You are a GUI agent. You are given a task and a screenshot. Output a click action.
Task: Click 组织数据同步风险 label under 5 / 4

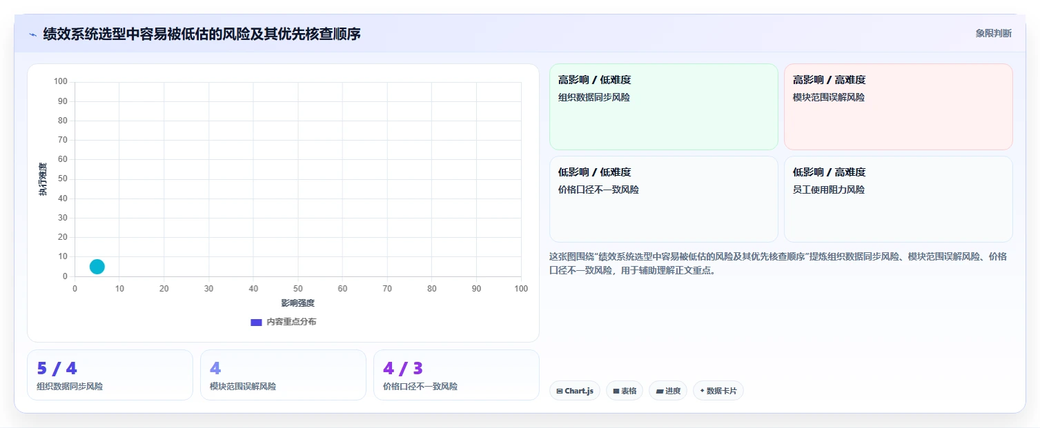70,387
